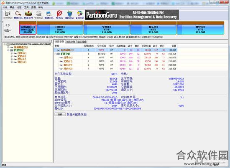The height and width of the screenshot is (168, 230).
Task: Expand 日常(D:) node in left tree
Action: click(12, 53)
